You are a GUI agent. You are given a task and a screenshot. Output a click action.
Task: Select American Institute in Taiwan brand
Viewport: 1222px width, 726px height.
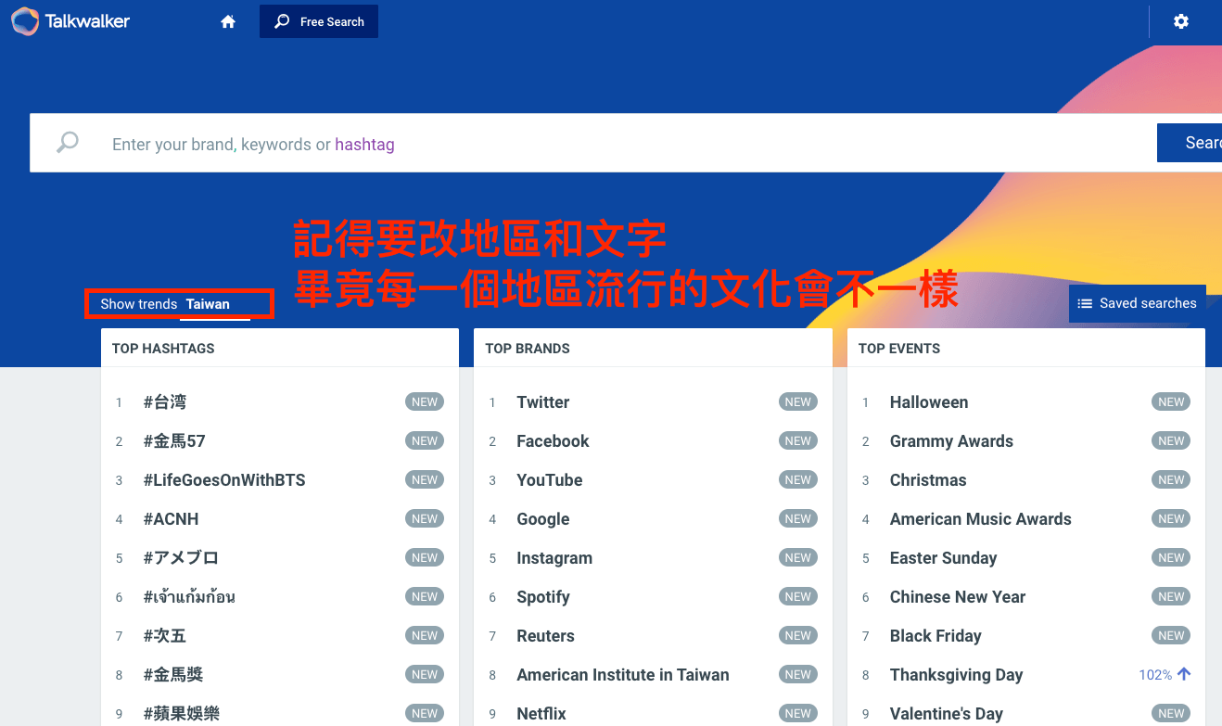point(623,675)
